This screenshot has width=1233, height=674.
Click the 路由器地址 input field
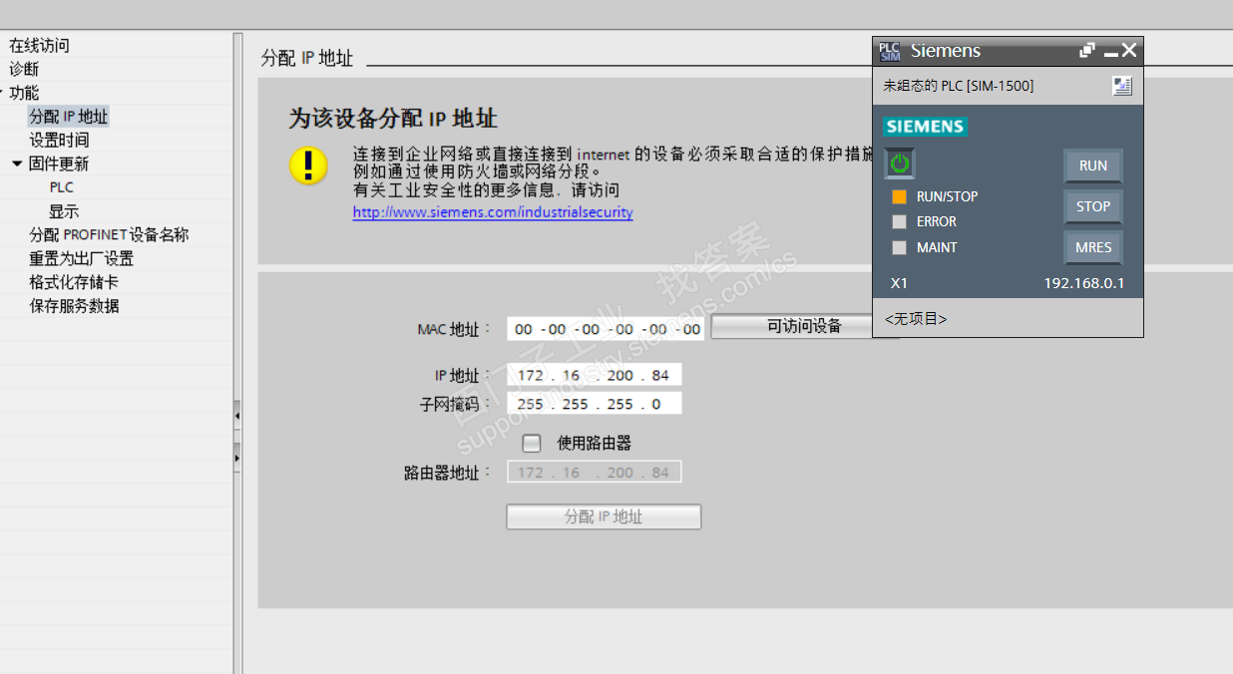click(594, 473)
